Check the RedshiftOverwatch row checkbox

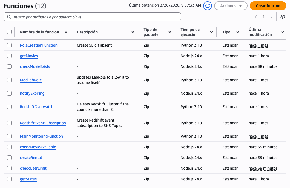click(x=9, y=107)
